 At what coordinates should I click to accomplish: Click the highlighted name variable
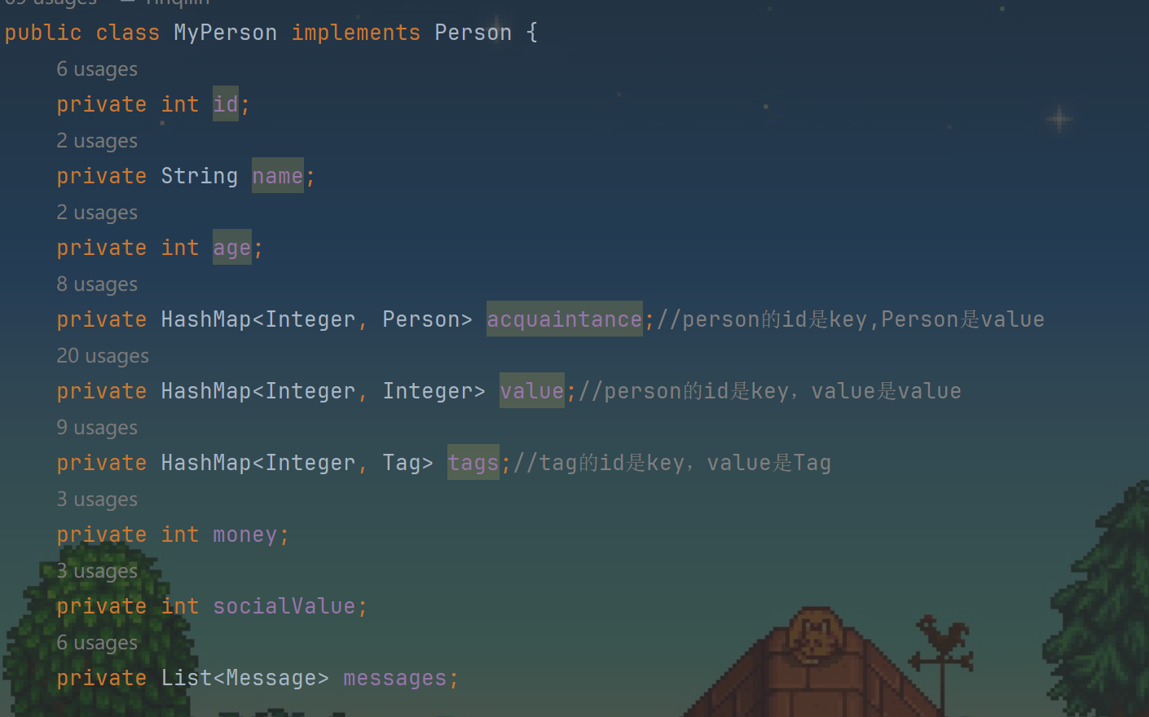[x=278, y=176]
